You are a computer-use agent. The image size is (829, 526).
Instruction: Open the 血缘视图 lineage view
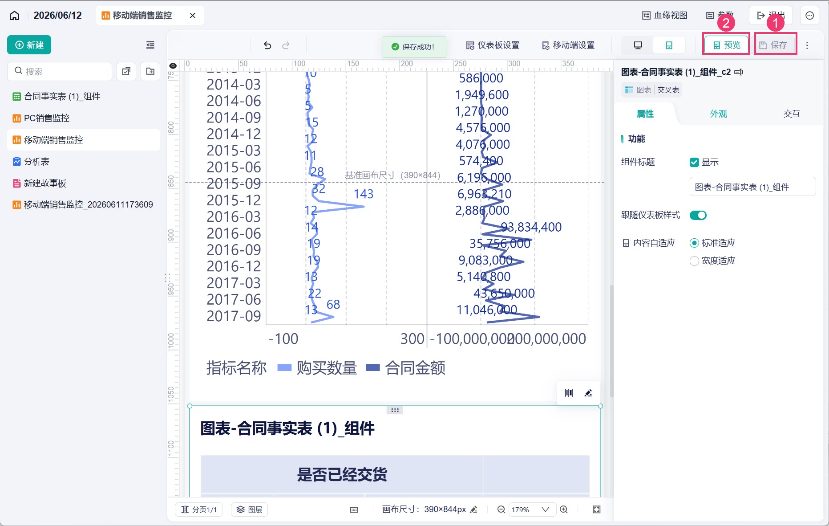coord(665,16)
